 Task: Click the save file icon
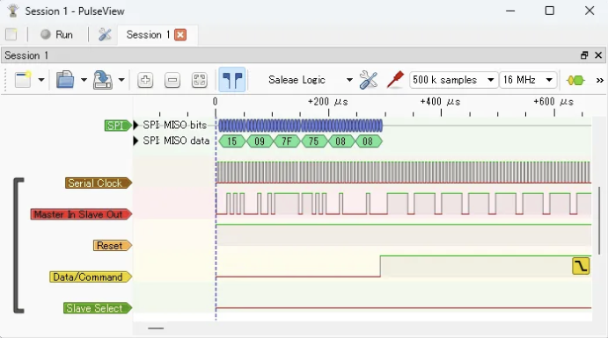click(x=102, y=80)
